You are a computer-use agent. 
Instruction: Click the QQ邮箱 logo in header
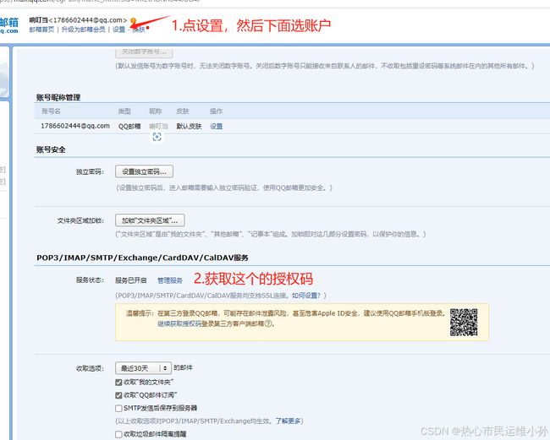[9, 25]
